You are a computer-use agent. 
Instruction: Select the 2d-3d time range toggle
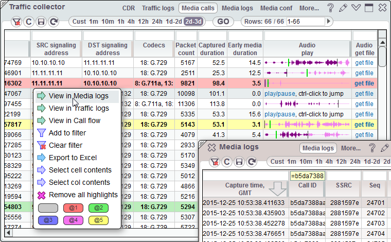[193, 22]
